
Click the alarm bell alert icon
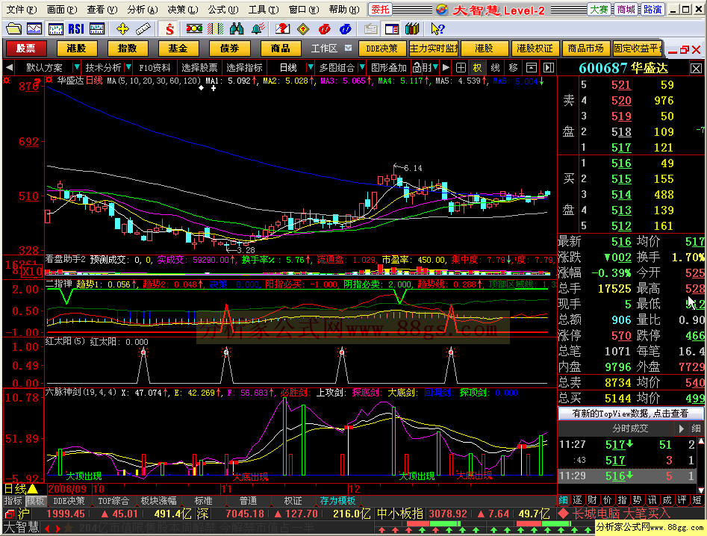coord(258,29)
